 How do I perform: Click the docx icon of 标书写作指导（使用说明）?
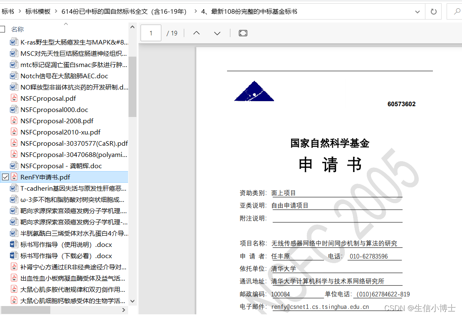(x=14, y=244)
